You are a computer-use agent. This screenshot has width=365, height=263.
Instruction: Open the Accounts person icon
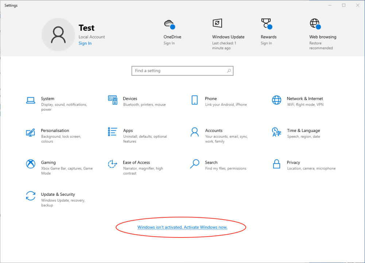pos(195,132)
